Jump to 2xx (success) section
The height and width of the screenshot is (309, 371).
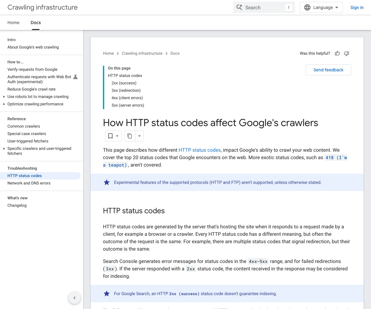click(124, 83)
